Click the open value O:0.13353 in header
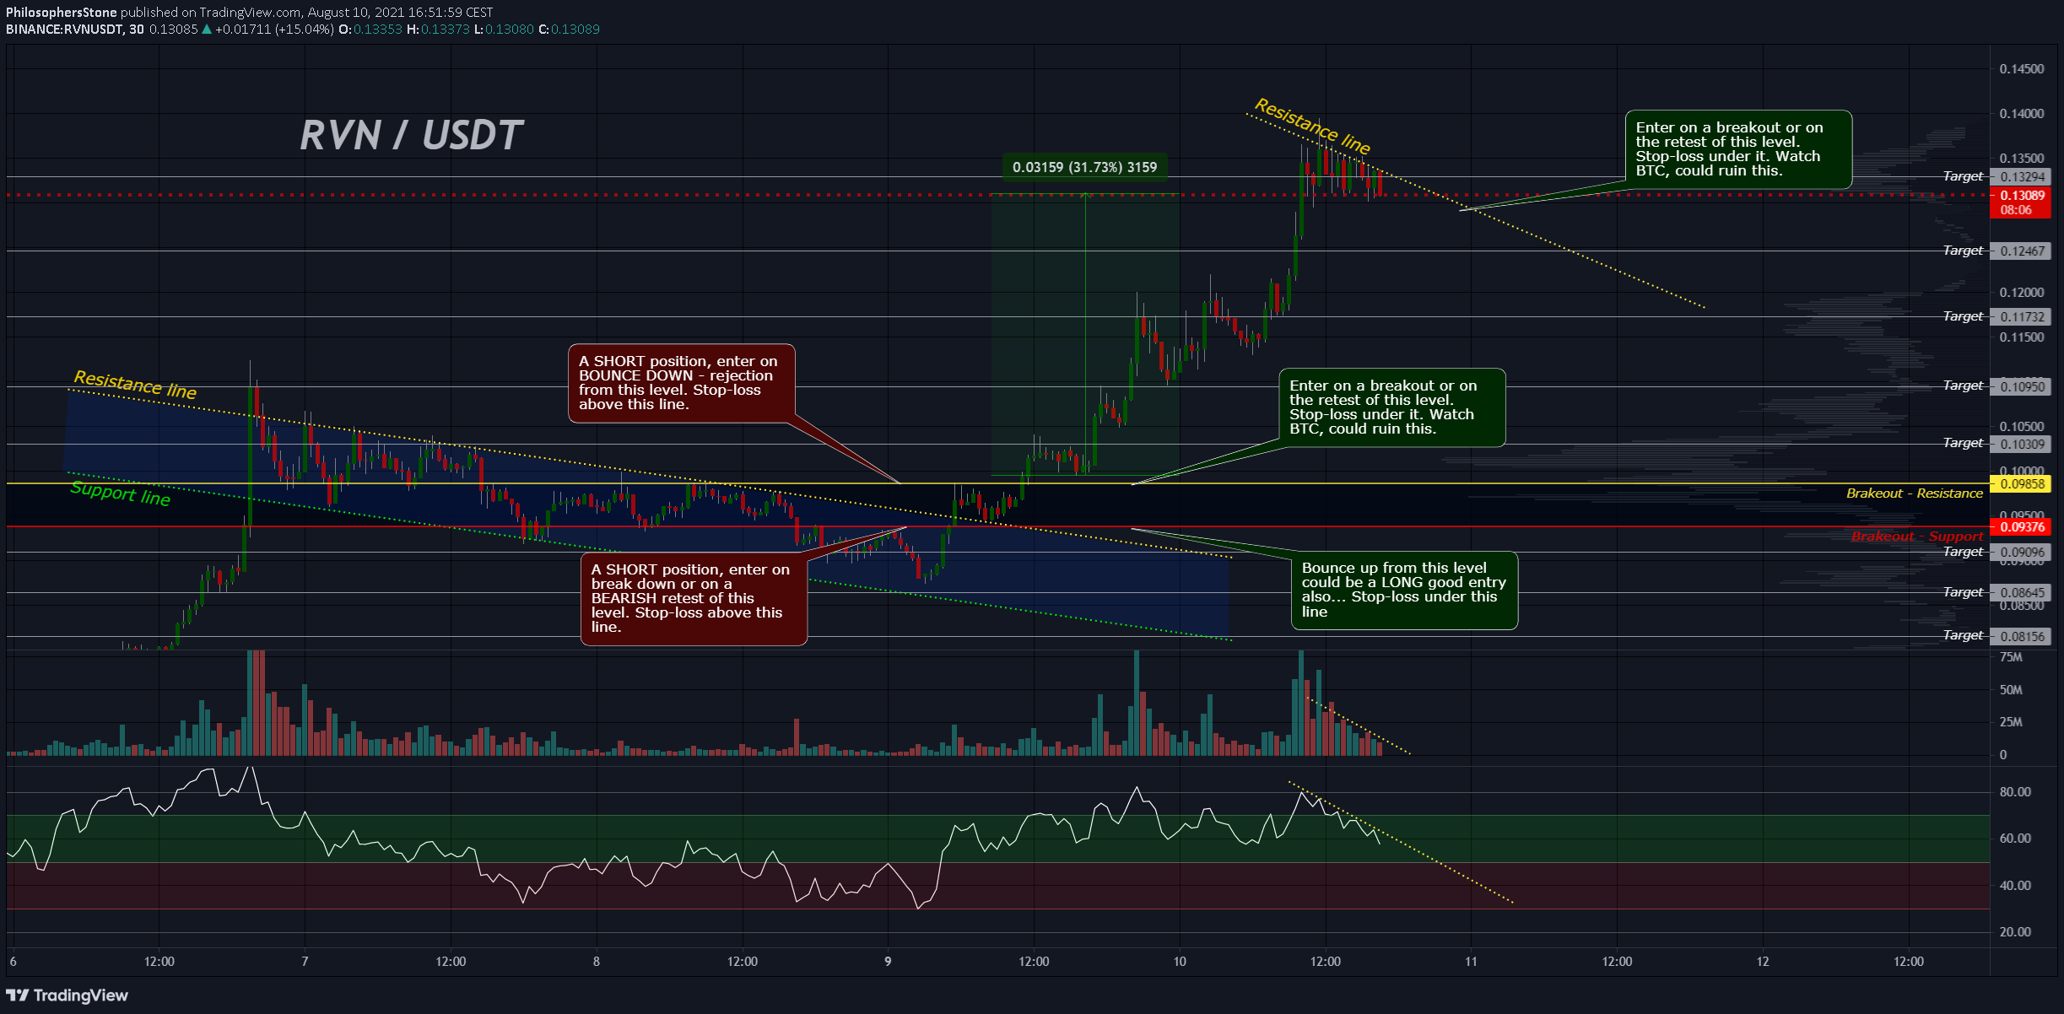Image resolution: width=2064 pixels, height=1014 pixels. [x=370, y=30]
